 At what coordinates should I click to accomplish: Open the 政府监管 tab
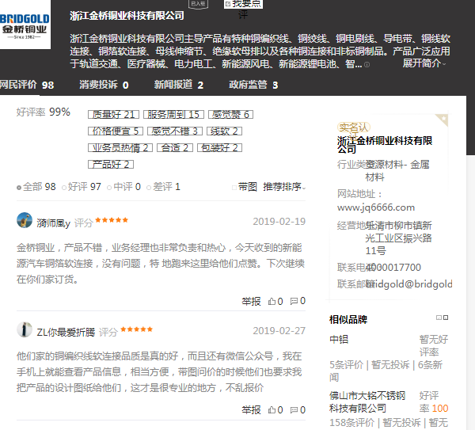click(x=253, y=85)
